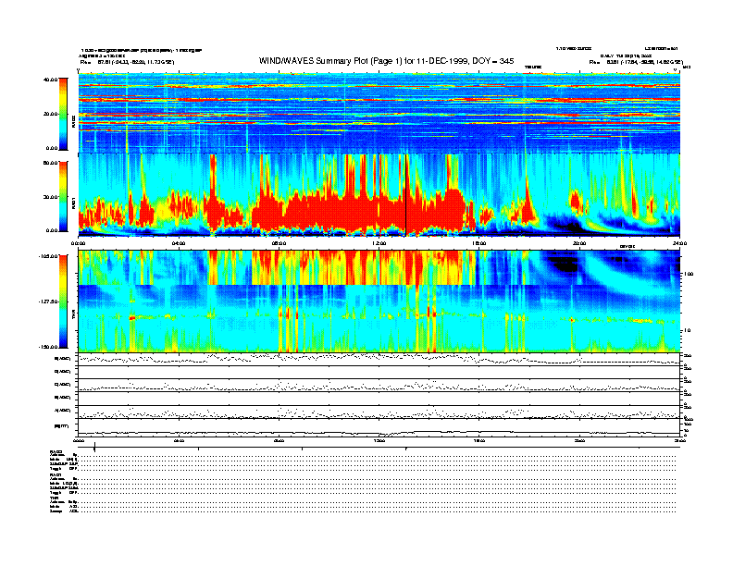Click the rotated TNR axis label
The width and height of the screenshot is (733, 566).
coord(74,316)
